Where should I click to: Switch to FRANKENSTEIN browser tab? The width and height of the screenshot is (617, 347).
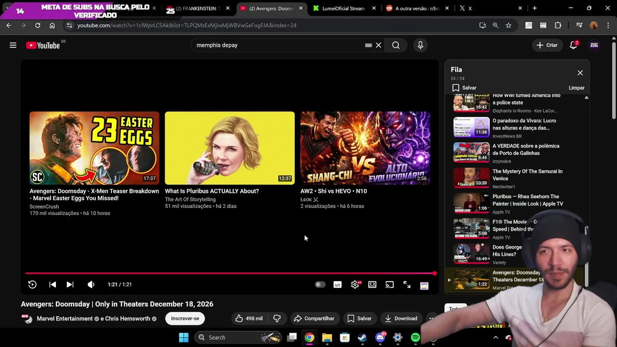point(198,8)
